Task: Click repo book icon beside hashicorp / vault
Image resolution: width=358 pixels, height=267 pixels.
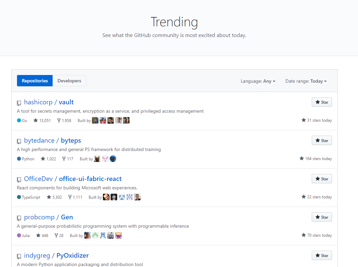Action: (19, 103)
